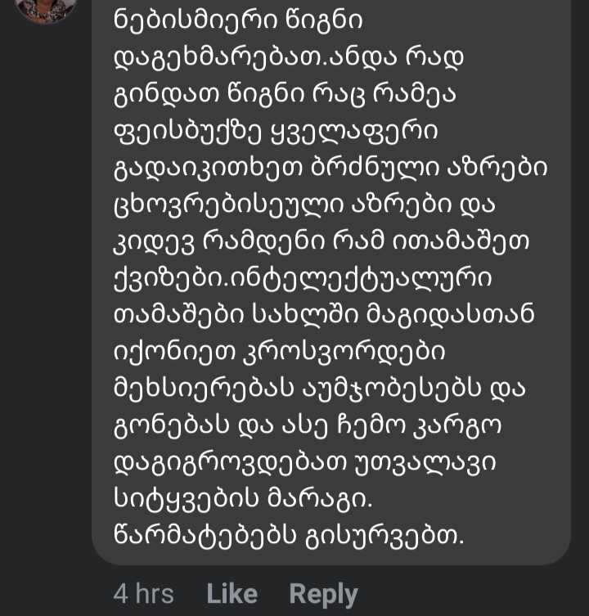
Task: Click the line "გინდათ წიგნი რაც რამეა"
Action: click(285, 96)
